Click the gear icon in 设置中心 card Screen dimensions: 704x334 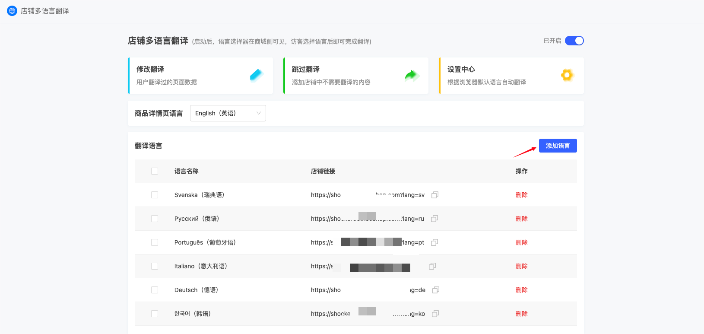point(567,75)
